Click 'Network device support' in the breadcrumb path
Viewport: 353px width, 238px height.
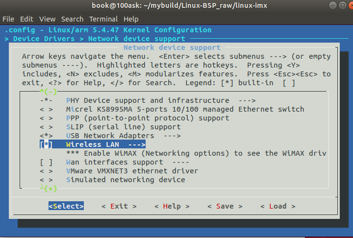tap(137, 39)
